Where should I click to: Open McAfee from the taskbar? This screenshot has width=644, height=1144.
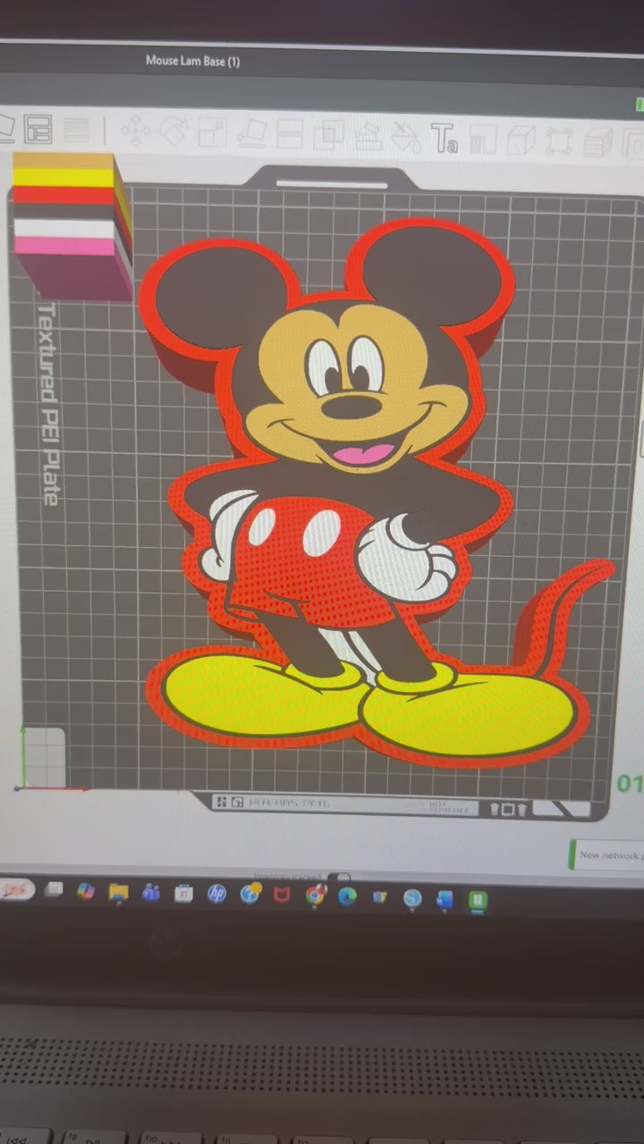click(282, 895)
